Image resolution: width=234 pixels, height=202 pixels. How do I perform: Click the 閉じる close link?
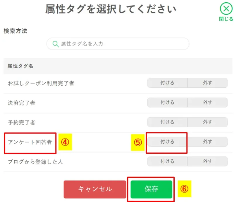[226, 18]
